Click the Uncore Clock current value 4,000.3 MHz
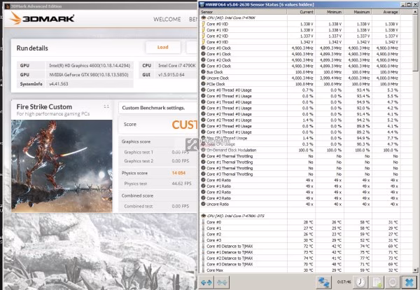 302,78
